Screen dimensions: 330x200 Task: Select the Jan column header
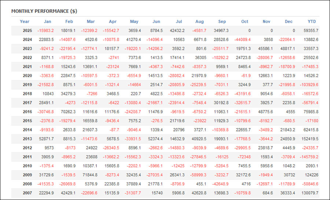[47, 22]
